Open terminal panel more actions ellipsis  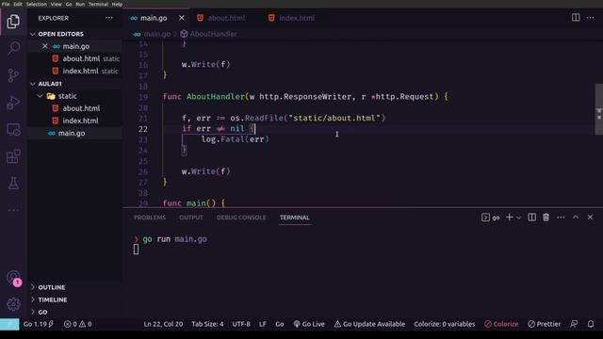pyautogui.click(x=562, y=218)
